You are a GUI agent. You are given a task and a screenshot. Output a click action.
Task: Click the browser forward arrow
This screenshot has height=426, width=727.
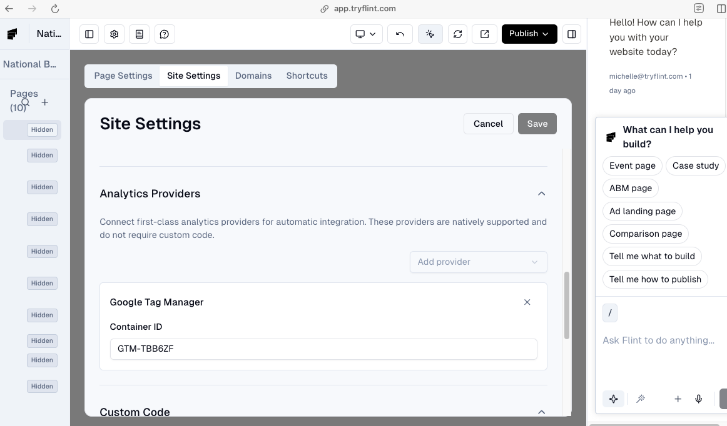pyautogui.click(x=32, y=8)
